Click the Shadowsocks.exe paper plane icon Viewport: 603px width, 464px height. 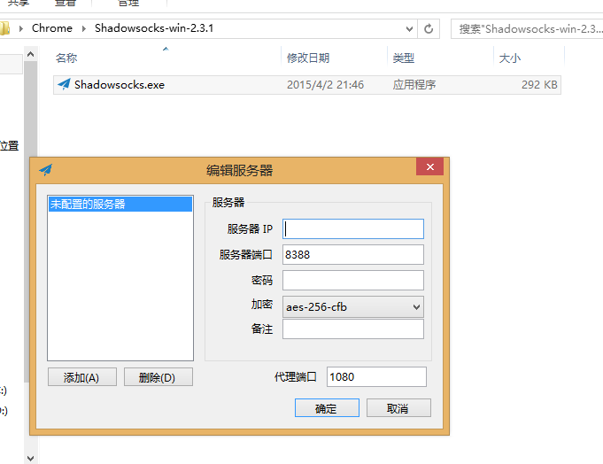tap(64, 84)
